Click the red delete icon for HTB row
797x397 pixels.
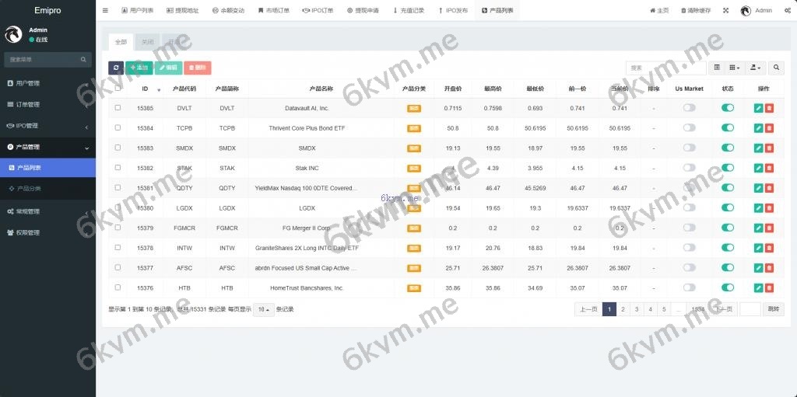pos(769,287)
